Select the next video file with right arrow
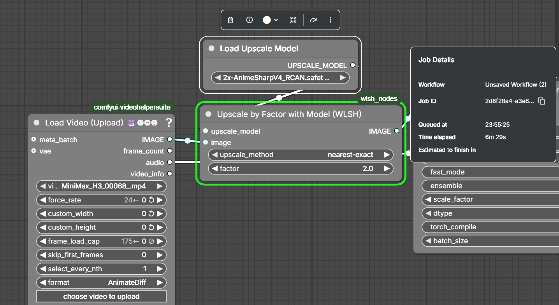Screen dimensions: 559x305 coord(160,186)
